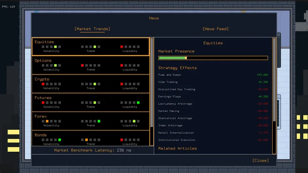Click the Strategy Effects heading
308x173 pixels.
click(177, 68)
